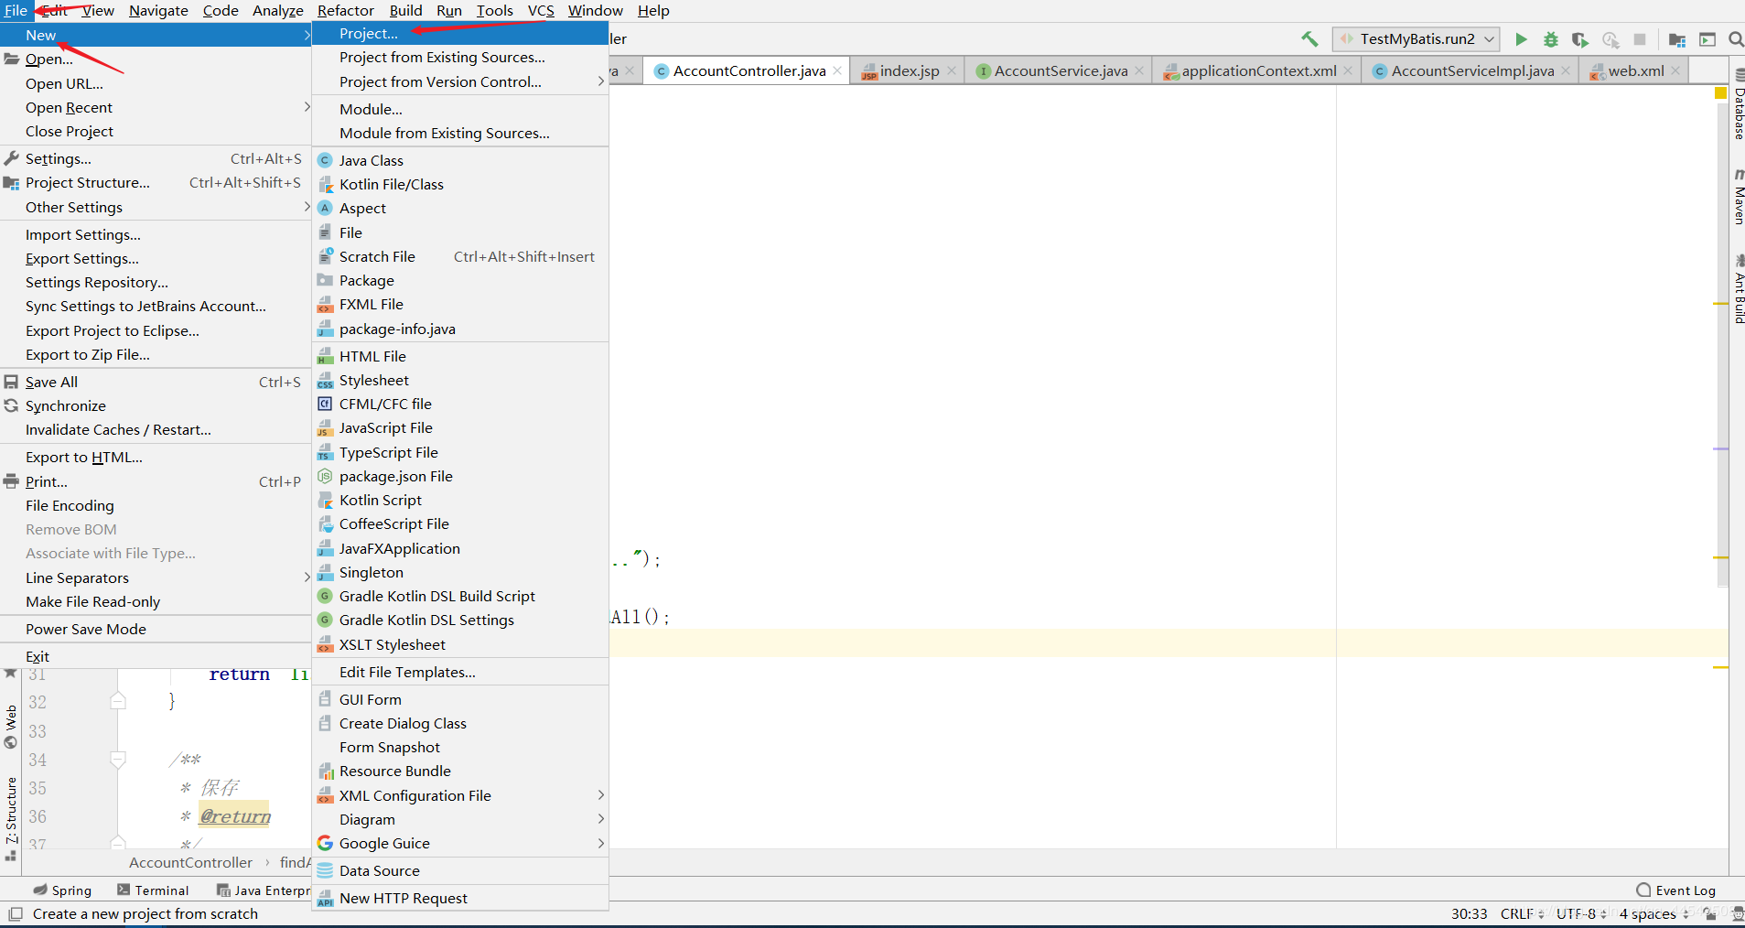Toggle Make File Read-only
This screenshot has height=928, width=1745.
(x=156, y=601)
